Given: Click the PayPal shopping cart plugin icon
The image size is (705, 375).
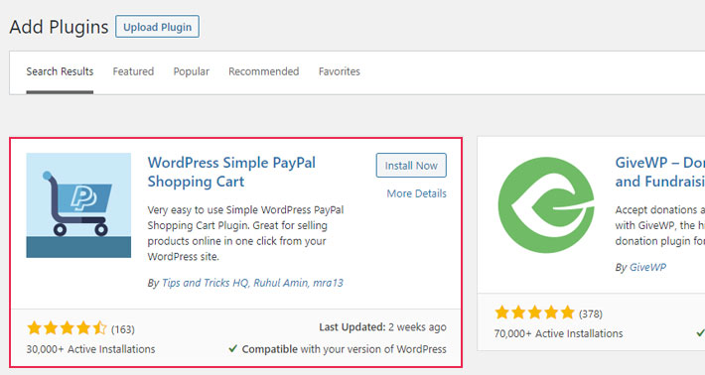Looking at the screenshot, I should point(78,205).
